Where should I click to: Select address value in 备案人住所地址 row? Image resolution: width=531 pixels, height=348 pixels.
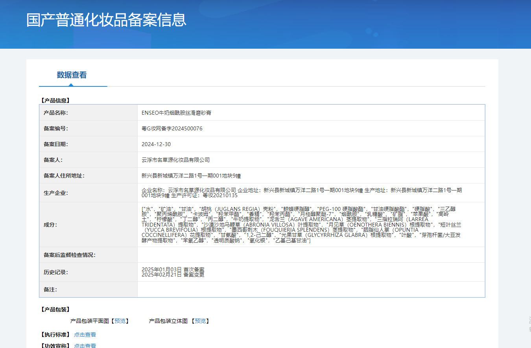click(191, 176)
